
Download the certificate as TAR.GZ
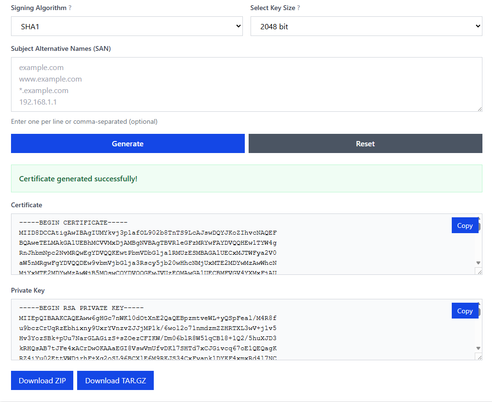(x=115, y=380)
